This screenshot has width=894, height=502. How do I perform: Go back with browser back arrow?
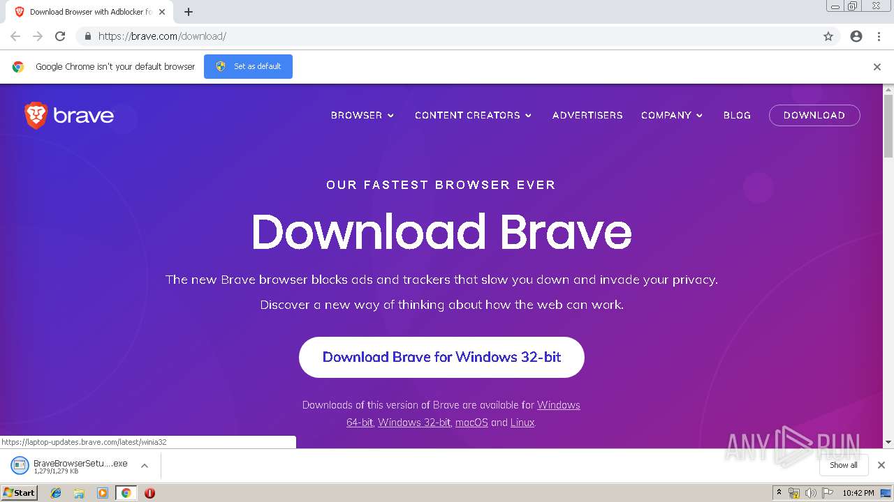[15, 36]
